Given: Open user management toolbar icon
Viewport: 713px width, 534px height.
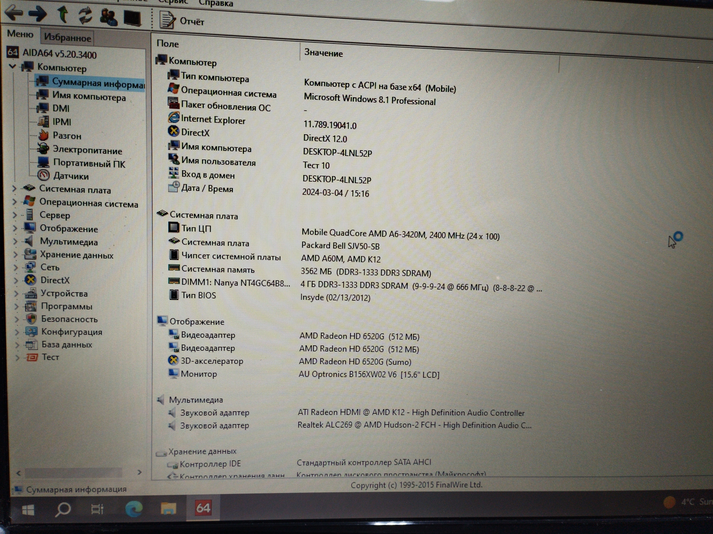Looking at the screenshot, I should tap(108, 17).
